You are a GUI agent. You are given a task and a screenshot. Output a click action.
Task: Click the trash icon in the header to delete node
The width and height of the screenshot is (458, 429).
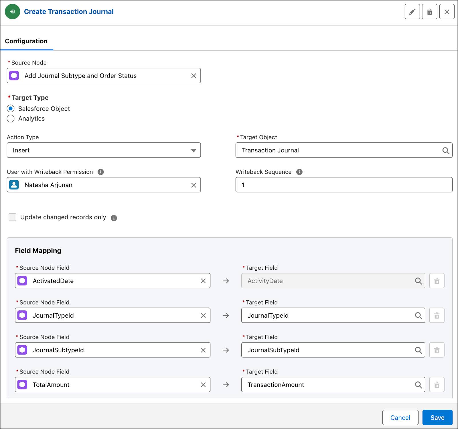[x=430, y=11]
